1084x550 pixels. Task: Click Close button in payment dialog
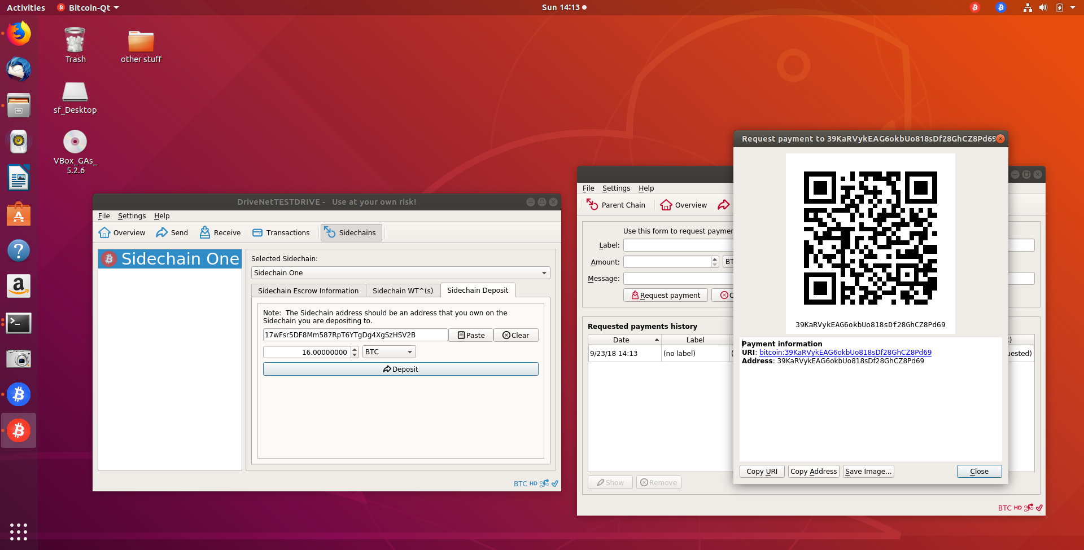coord(979,472)
